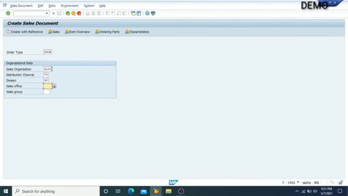Click the status bar expand triangle icon
This screenshot has height=196, width=348.
(283, 183)
